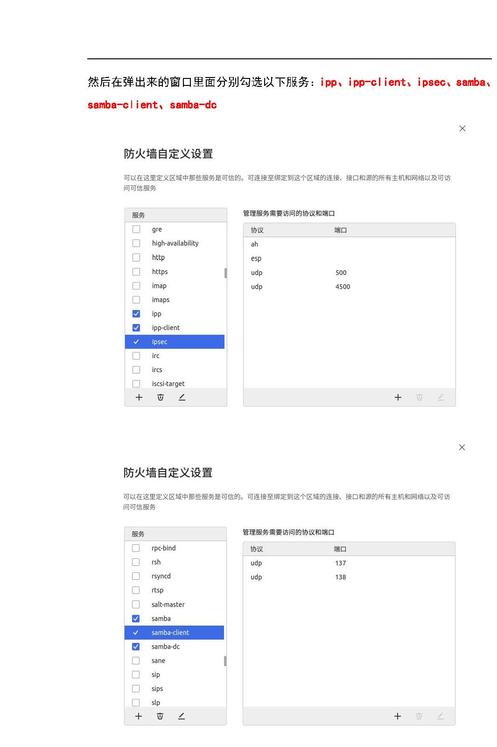Edit selected service in the lower dialog
The height and width of the screenshot is (747, 497).
[182, 716]
